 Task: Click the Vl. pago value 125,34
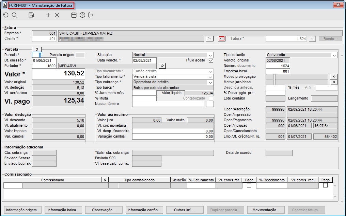coord(59,101)
